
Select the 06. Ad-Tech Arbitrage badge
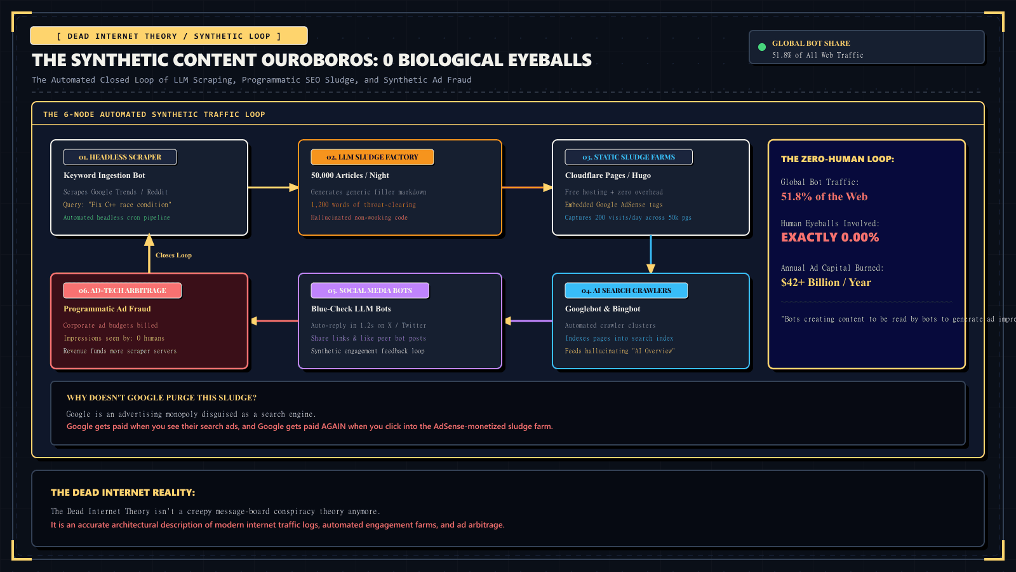pos(122,290)
